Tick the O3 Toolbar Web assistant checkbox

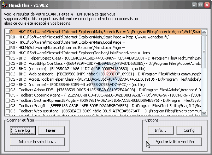tap(7, 111)
